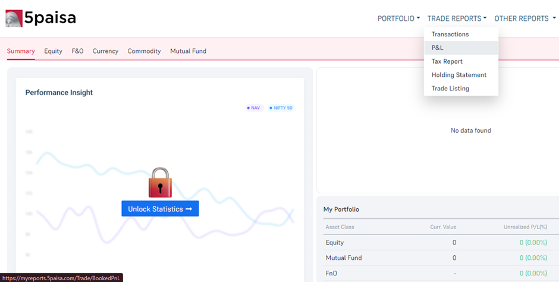Screen dimensions: 559x282
Task: Click the Equity row in My Portfolio
Action: point(437,243)
